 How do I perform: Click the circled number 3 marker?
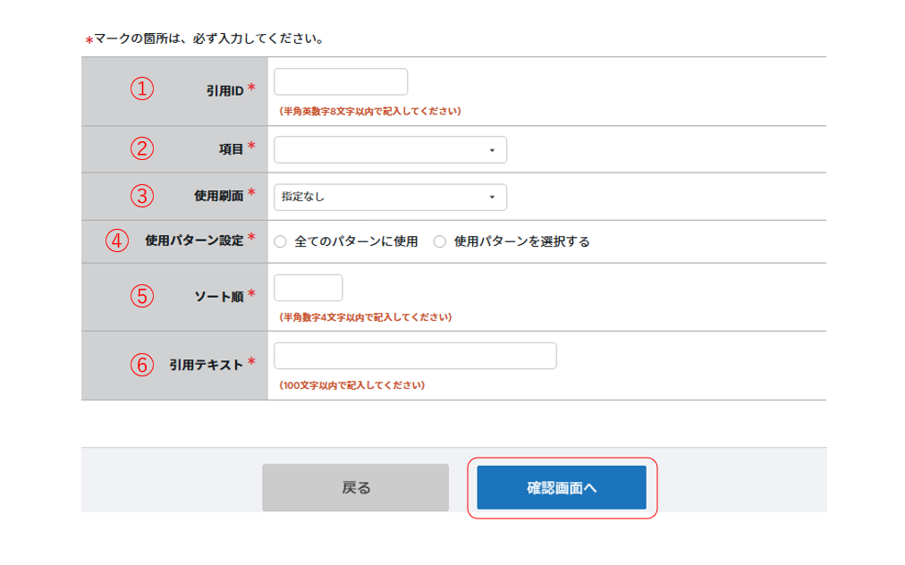(x=141, y=195)
